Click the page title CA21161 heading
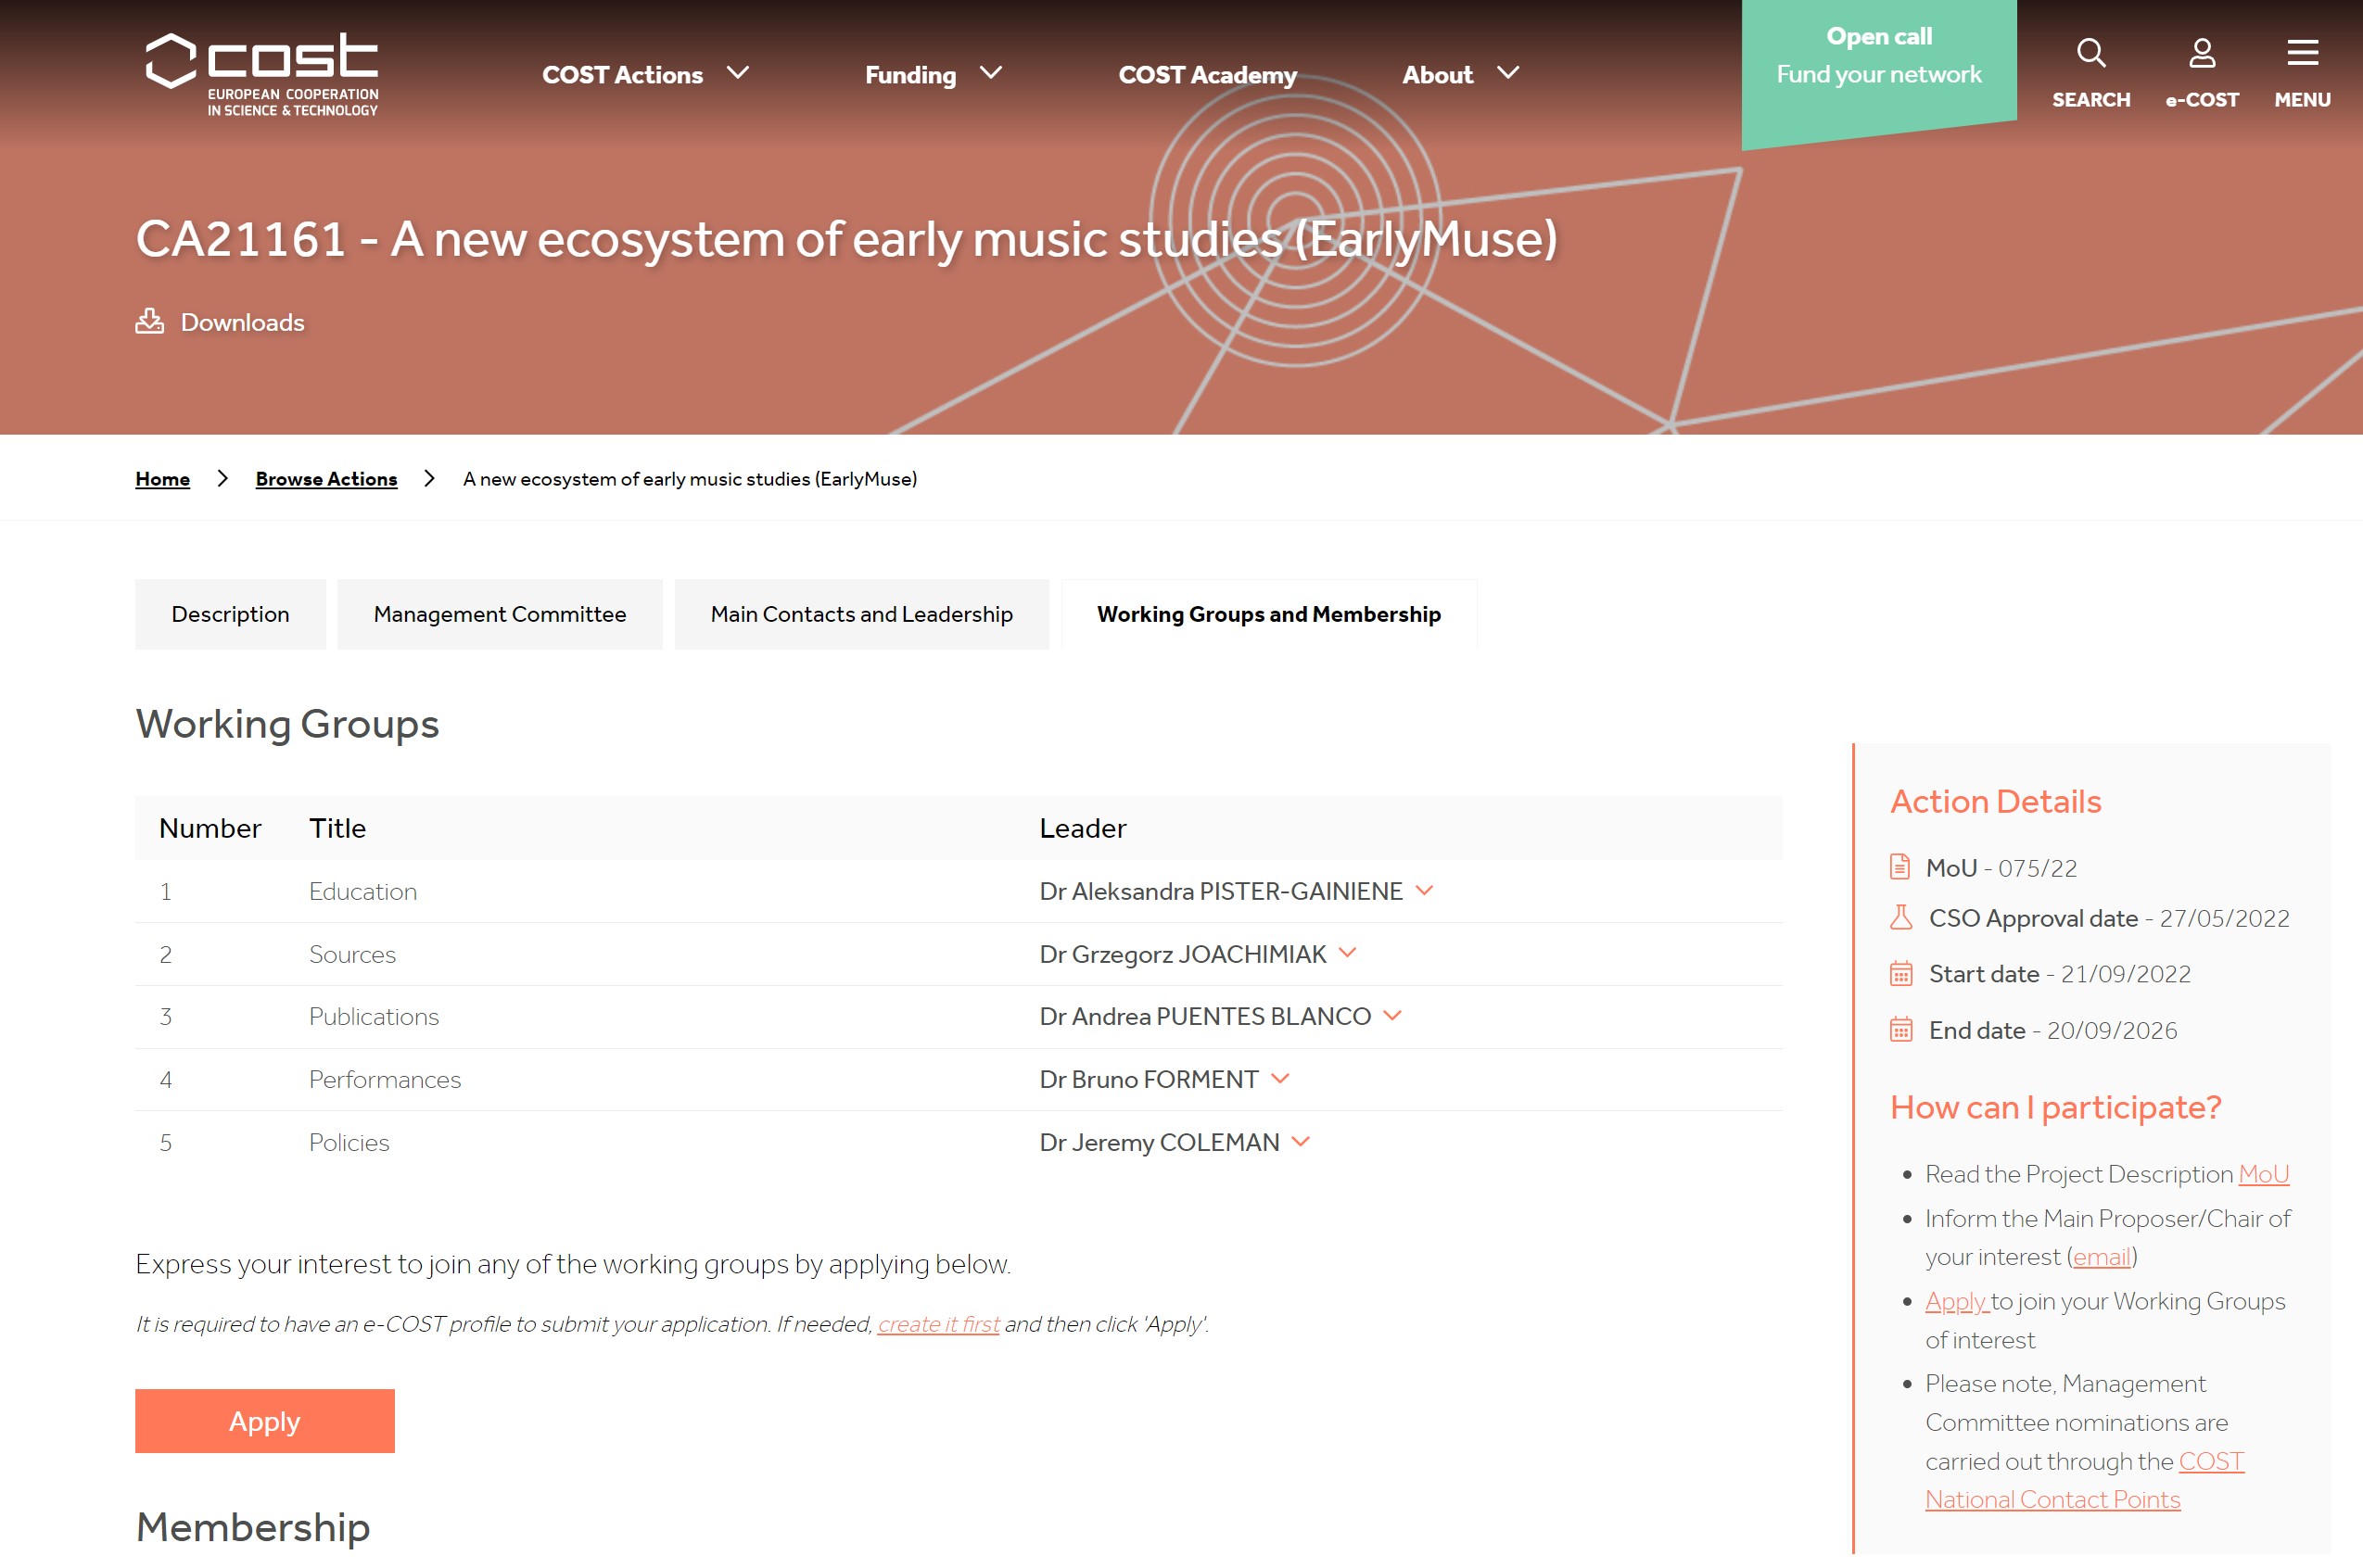This screenshot has width=2363, height=1568. [846, 240]
